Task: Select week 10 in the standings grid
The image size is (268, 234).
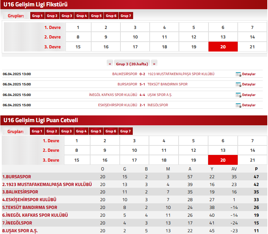Action: click(x=134, y=150)
